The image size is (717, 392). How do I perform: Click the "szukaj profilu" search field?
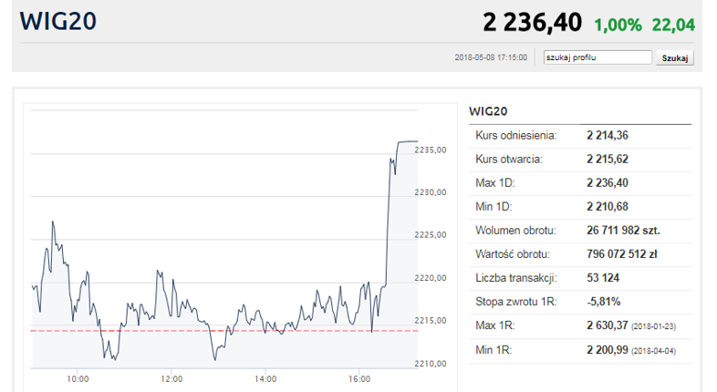pos(597,57)
